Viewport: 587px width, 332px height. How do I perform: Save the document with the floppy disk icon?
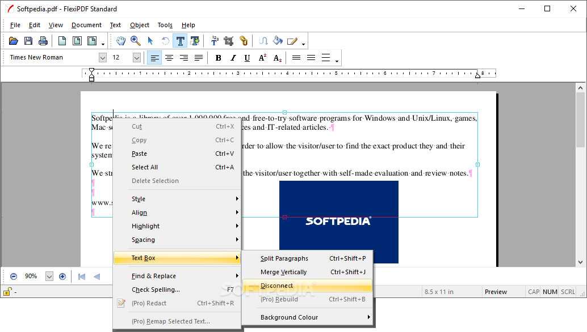pyautogui.click(x=28, y=41)
